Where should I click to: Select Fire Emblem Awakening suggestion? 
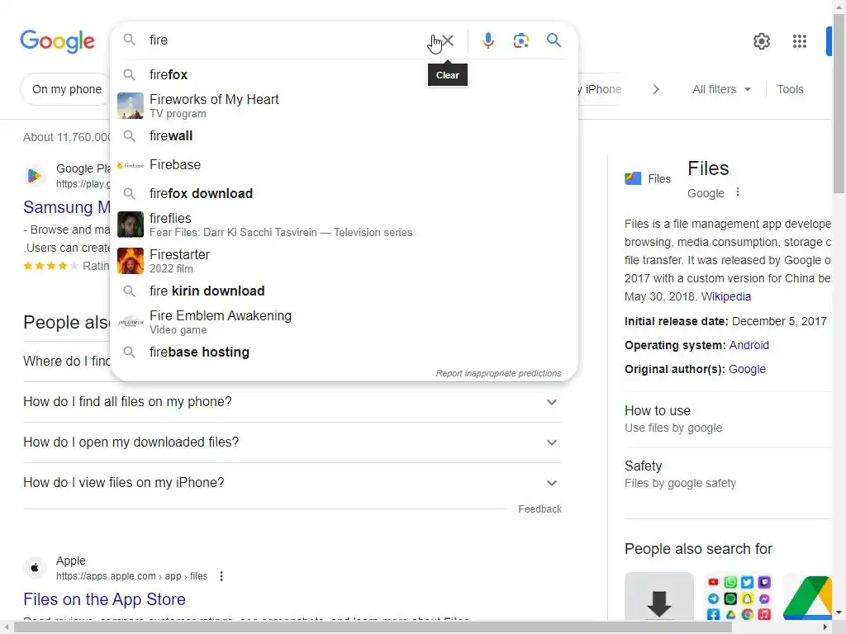tap(344, 323)
